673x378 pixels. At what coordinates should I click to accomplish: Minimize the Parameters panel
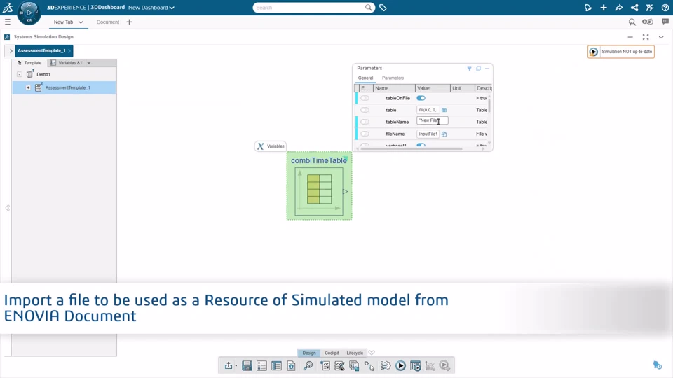point(487,69)
